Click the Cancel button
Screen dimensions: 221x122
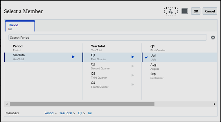pyautogui.click(x=210, y=11)
